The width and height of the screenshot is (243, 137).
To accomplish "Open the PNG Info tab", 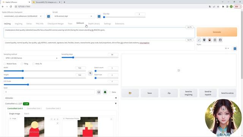I will click(x=39, y=24).
